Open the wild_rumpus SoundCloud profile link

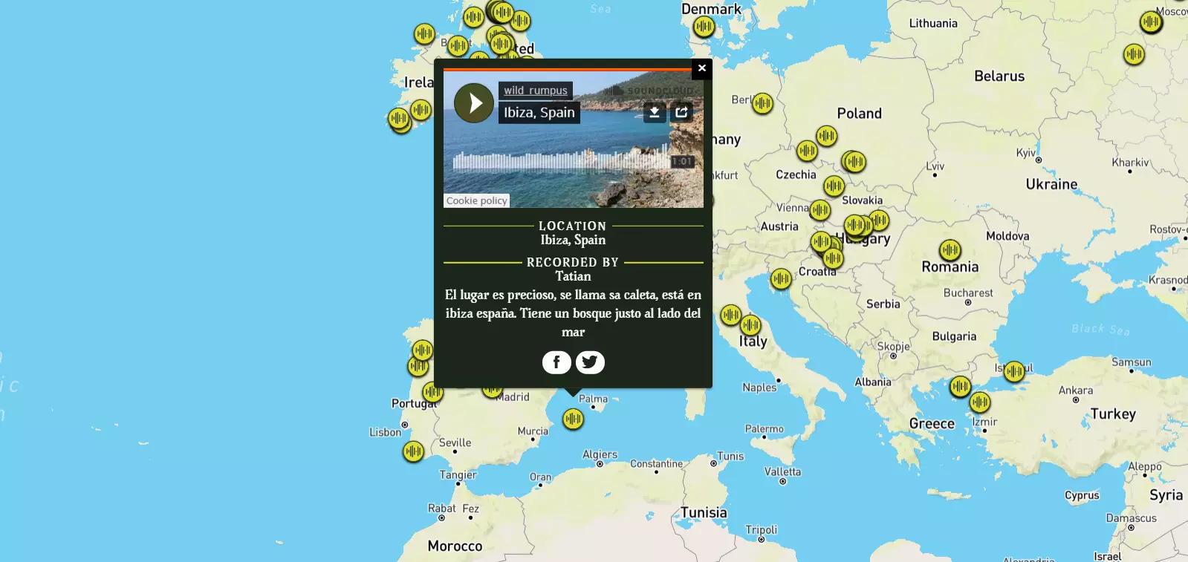pyautogui.click(x=536, y=91)
